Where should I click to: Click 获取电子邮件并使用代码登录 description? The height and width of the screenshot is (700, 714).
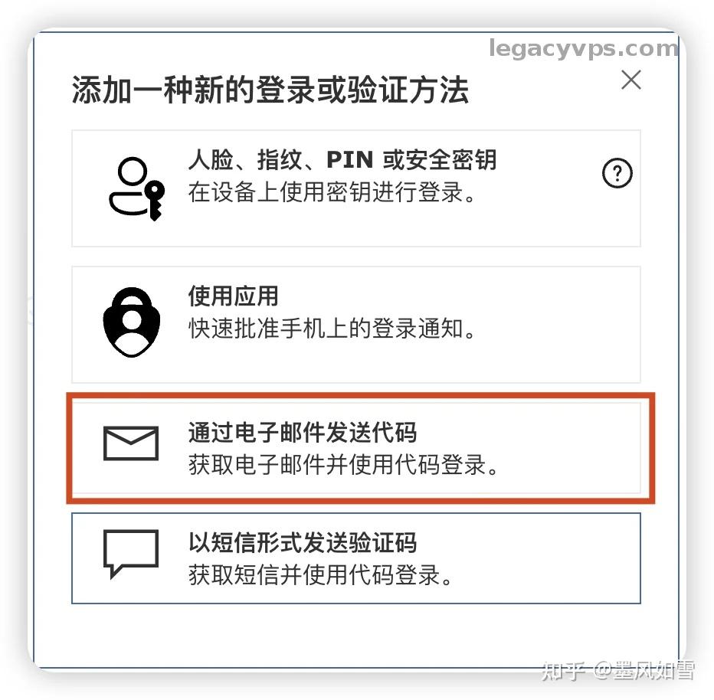pos(344,465)
